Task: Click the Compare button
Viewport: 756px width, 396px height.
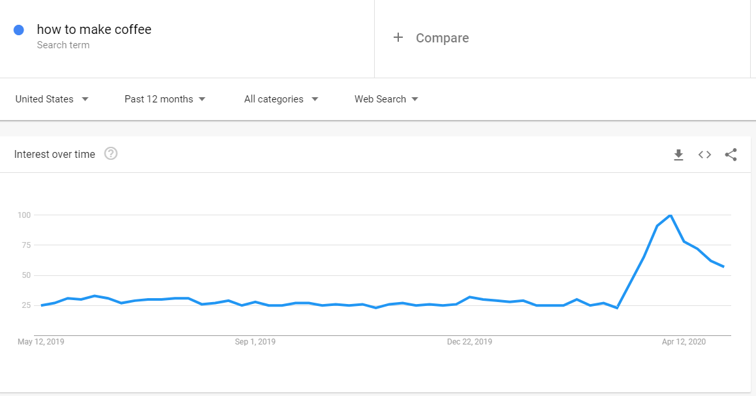Action: [442, 38]
